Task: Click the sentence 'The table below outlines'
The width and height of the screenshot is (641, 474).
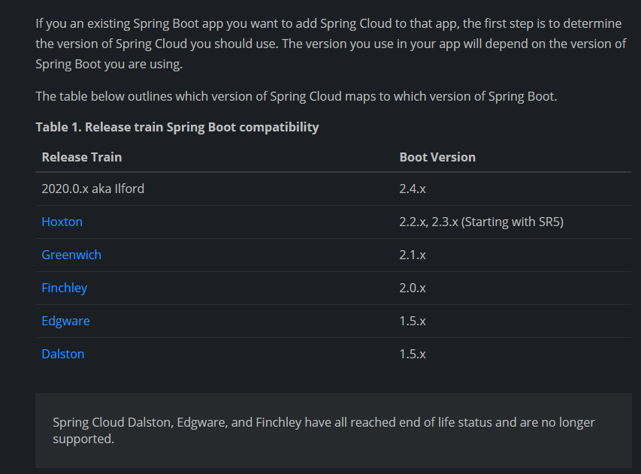Action: click(x=296, y=96)
